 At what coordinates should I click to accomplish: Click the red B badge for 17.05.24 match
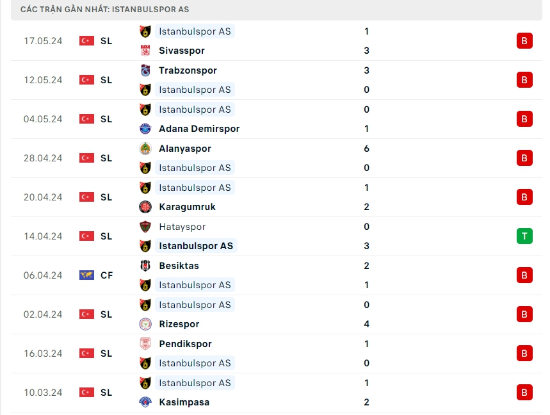point(524,41)
